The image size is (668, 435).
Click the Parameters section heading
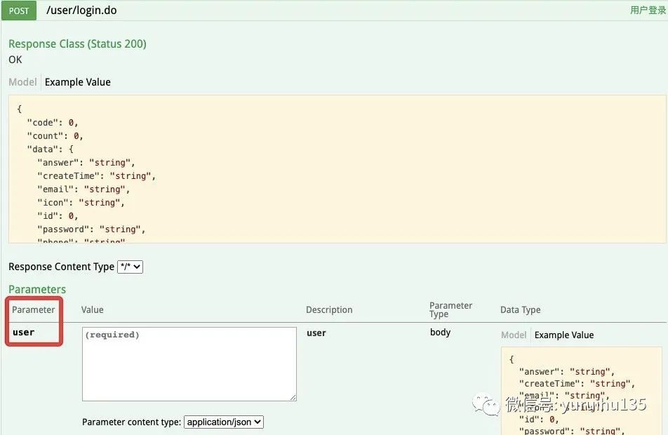click(x=37, y=289)
